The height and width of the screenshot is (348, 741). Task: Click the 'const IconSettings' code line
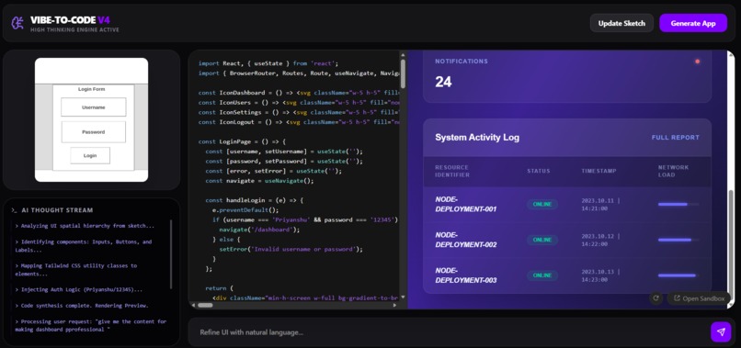pyautogui.click(x=299, y=112)
